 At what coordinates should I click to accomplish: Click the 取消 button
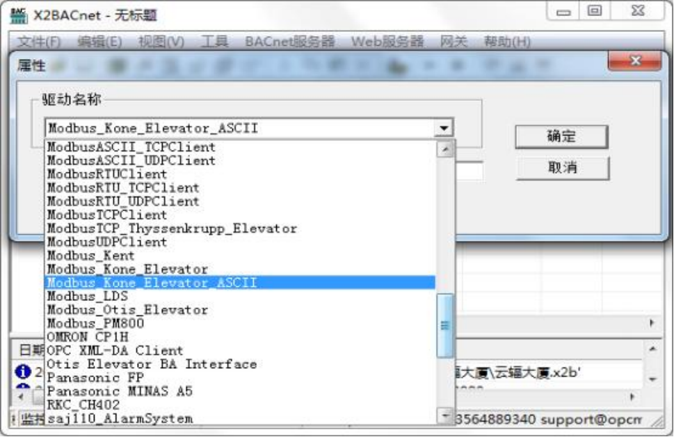tap(562, 168)
